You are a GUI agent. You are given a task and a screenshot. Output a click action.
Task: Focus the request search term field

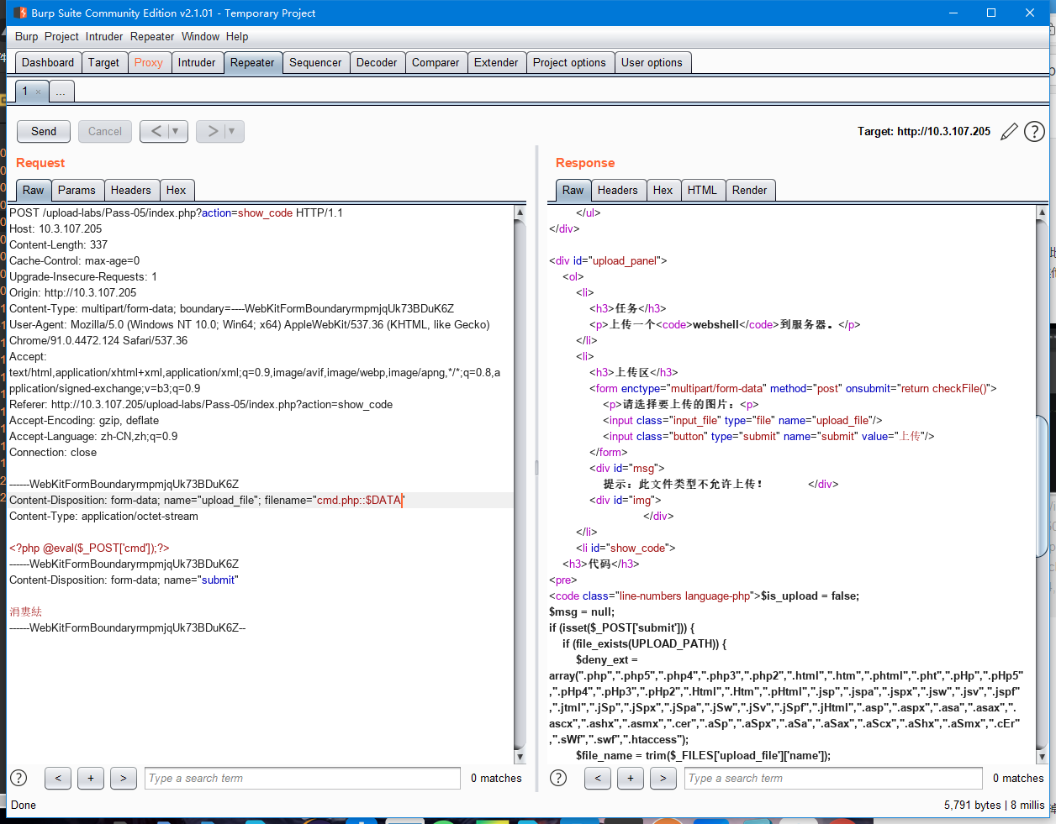[x=303, y=778]
